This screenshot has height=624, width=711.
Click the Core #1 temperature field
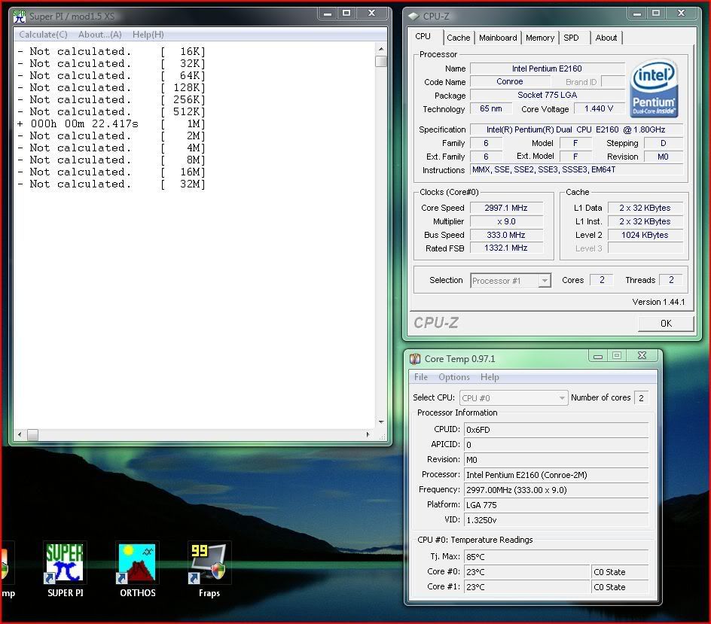pos(526,587)
